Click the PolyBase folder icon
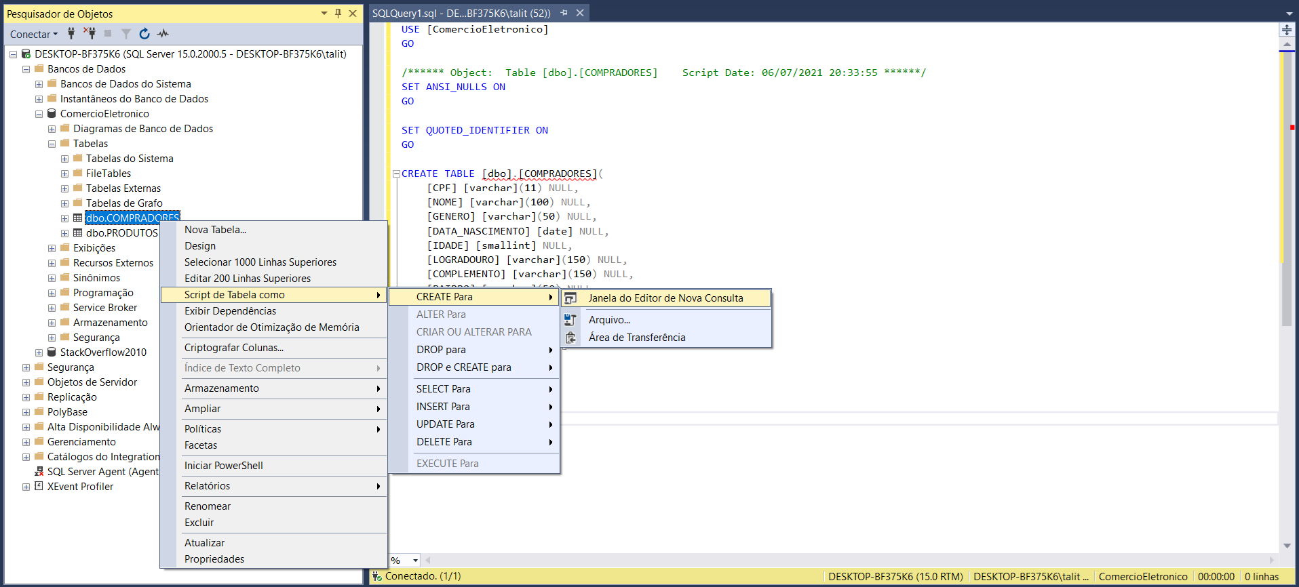Viewport: 1299px width, 587px height. pyautogui.click(x=39, y=411)
